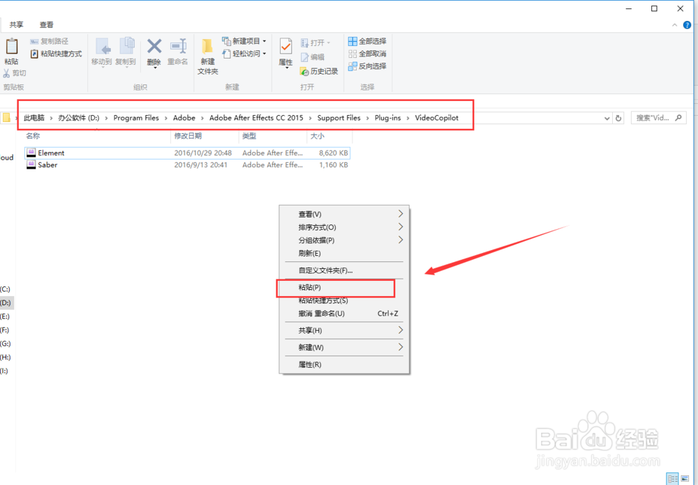
Task: Choose Paste (粘贴(P)) in context menu
Action: [344, 287]
